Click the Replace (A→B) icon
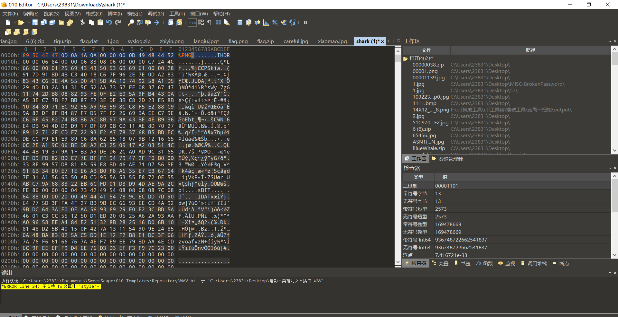This screenshot has width=618, height=317. [140, 22]
